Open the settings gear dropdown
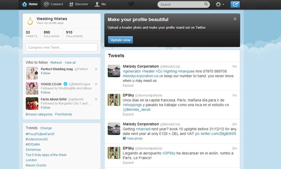This screenshot has width=281, height=169. pos(220,4)
